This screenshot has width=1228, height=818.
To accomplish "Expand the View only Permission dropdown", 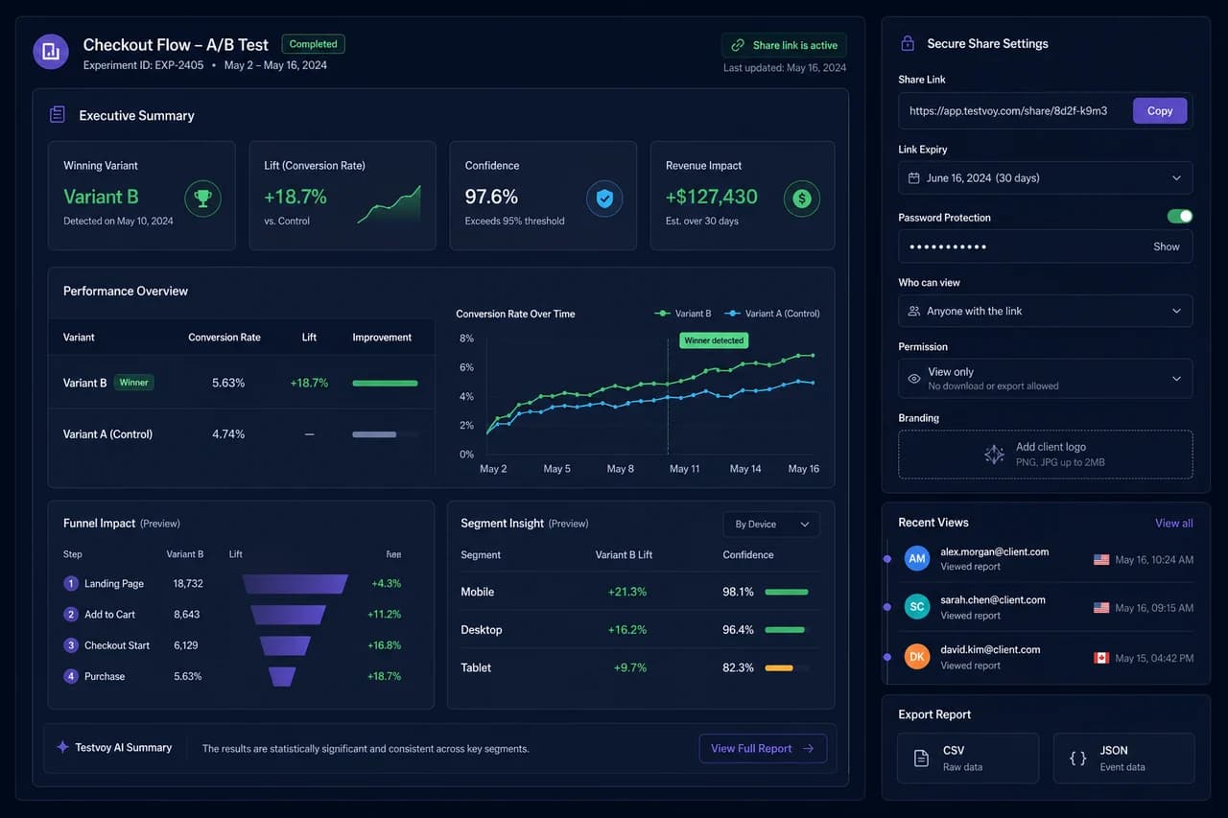I will (x=1046, y=379).
